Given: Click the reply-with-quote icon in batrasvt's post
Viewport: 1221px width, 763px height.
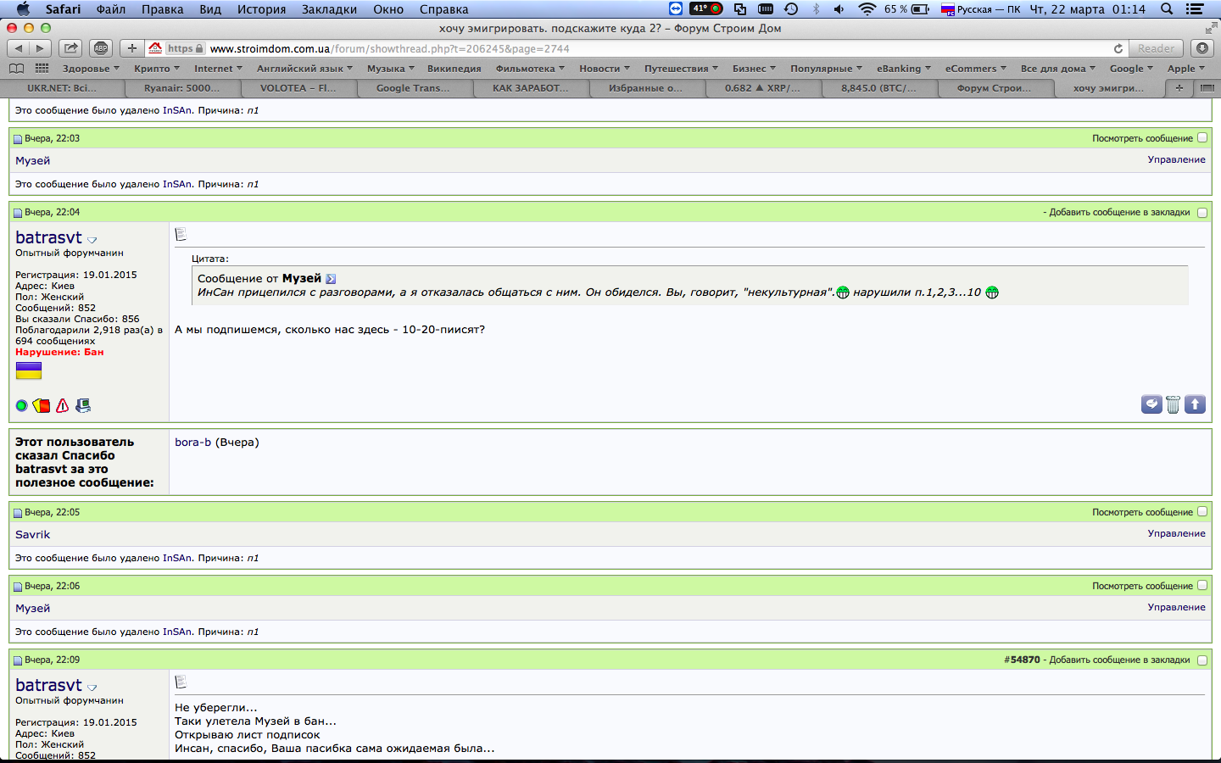Looking at the screenshot, I should 1151,404.
